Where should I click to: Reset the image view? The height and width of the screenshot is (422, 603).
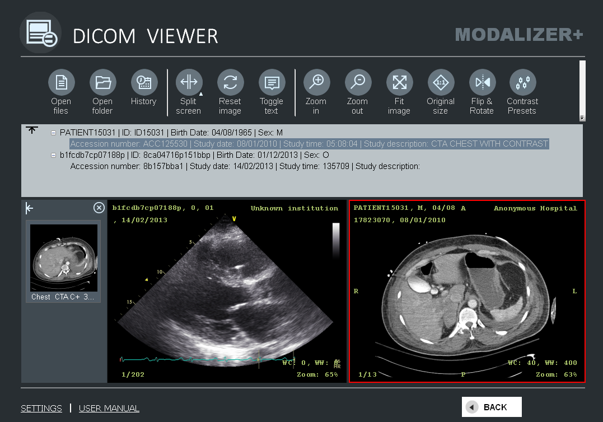[x=230, y=83]
